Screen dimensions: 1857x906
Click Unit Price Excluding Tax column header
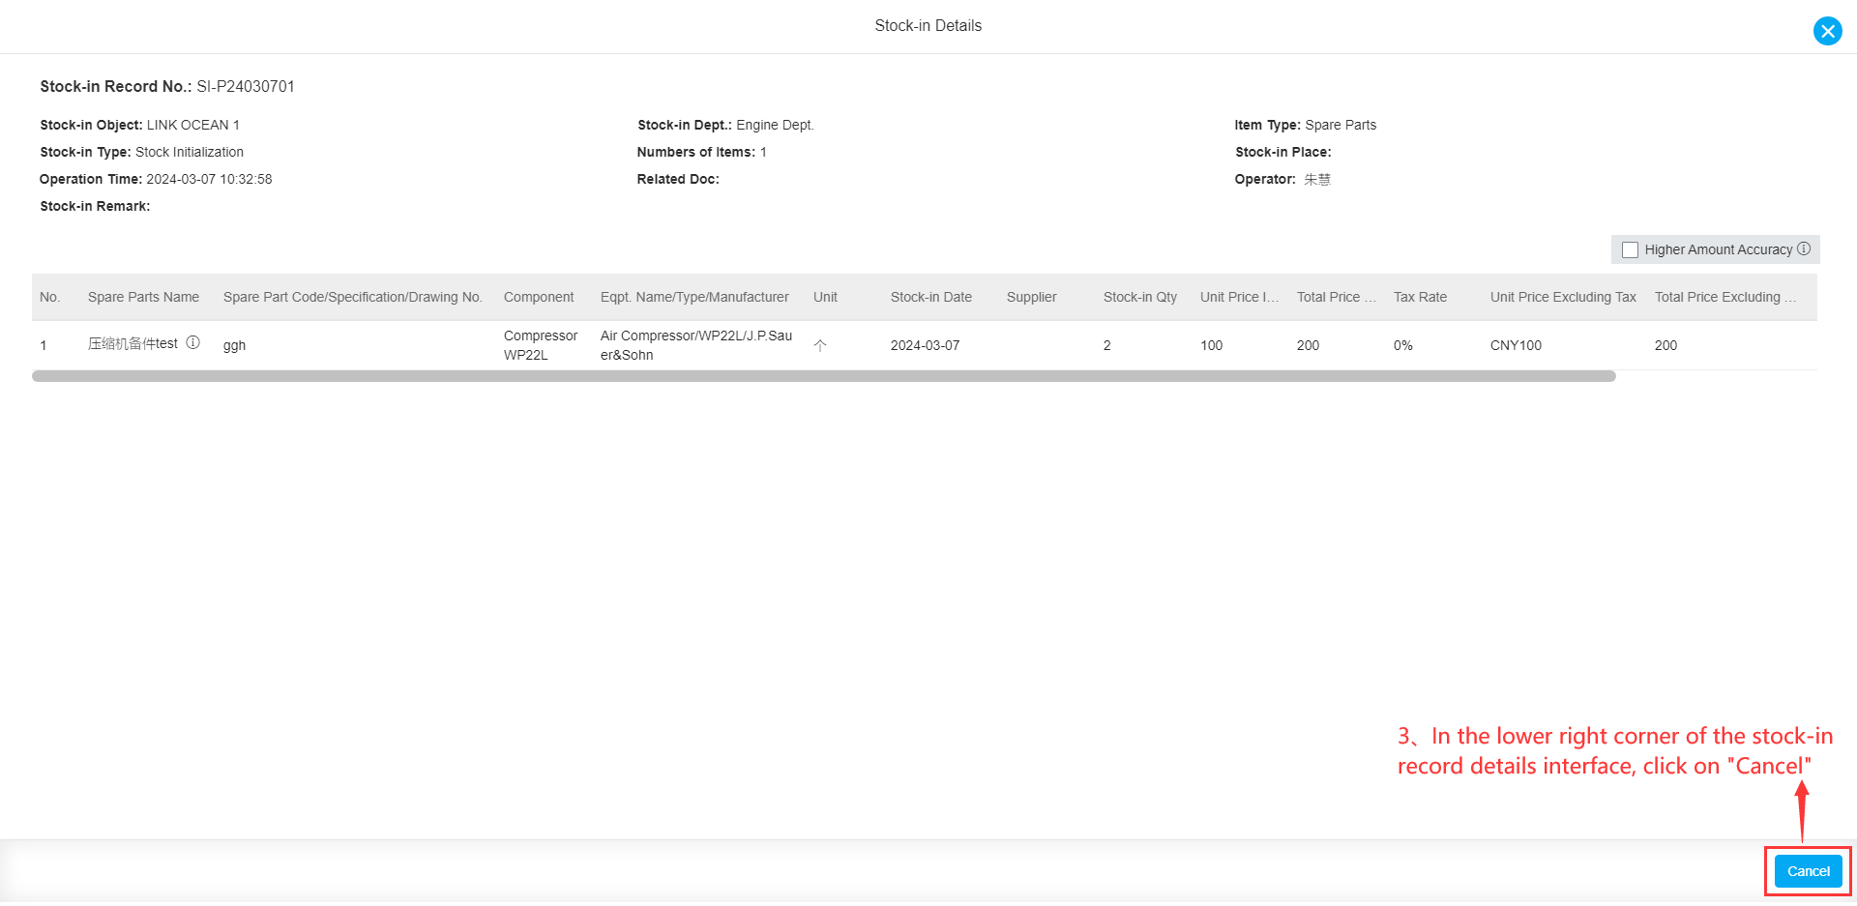tap(1563, 297)
